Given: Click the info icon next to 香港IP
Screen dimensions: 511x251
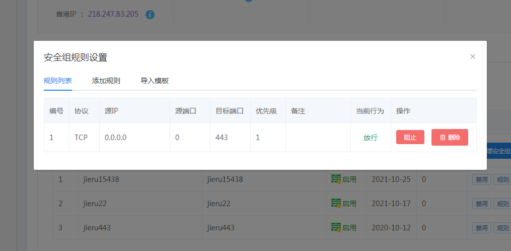Looking at the screenshot, I should [150, 14].
